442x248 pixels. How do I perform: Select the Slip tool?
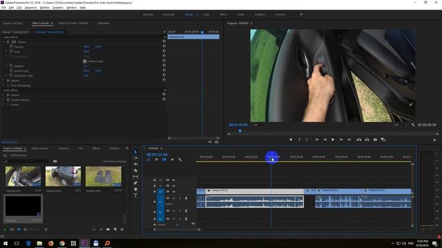click(x=135, y=176)
